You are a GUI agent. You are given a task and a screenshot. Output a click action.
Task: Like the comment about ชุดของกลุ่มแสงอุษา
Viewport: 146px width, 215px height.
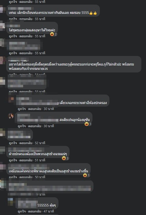click(x=13, y=36)
